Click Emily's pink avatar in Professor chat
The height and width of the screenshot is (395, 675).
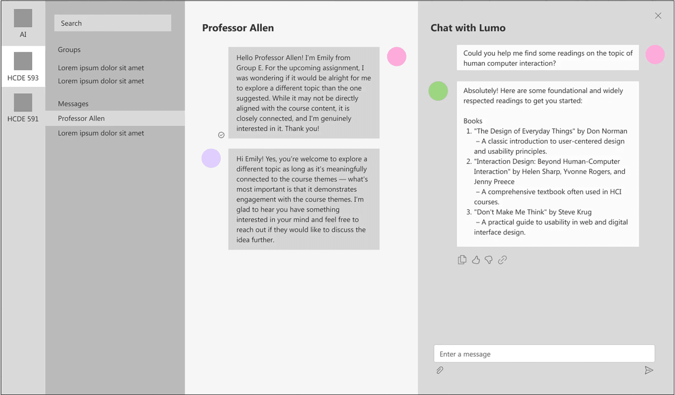[396, 56]
